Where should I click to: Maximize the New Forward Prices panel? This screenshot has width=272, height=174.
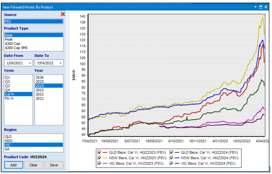click(x=260, y=7)
